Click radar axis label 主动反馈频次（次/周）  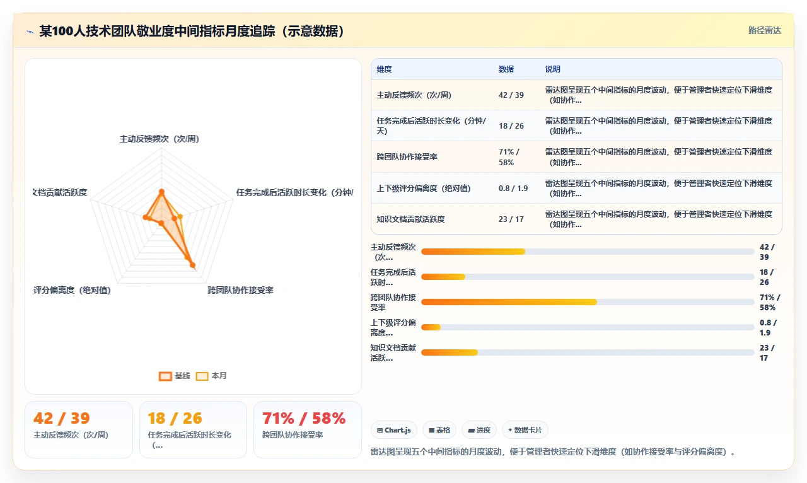coord(160,139)
